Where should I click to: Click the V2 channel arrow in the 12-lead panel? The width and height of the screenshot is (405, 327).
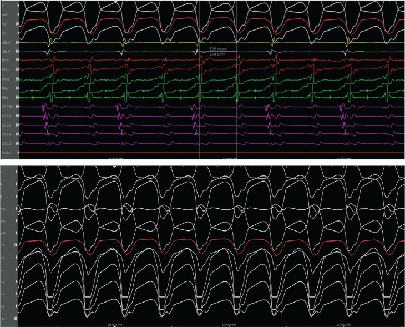(x=17, y=258)
